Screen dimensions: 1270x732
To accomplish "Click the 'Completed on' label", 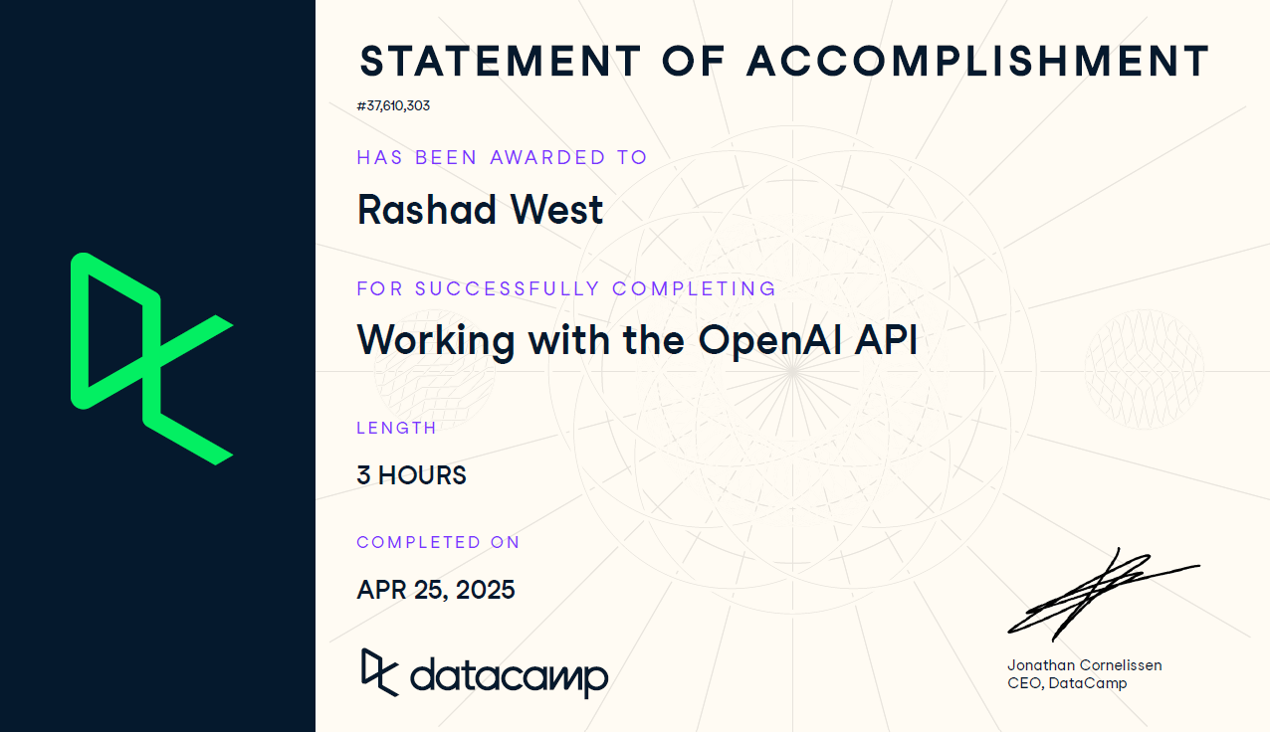I will (438, 542).
